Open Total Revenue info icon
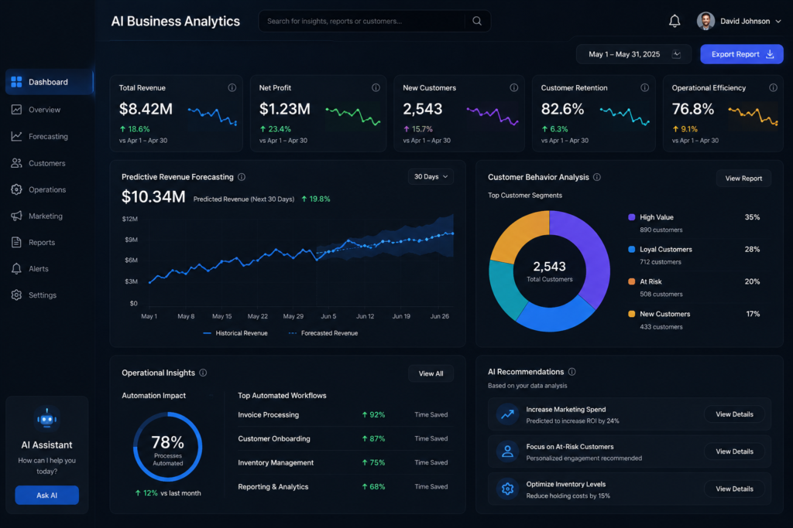Image resolution: width=793 pixels, height=528 pixels. pos(232,88)
